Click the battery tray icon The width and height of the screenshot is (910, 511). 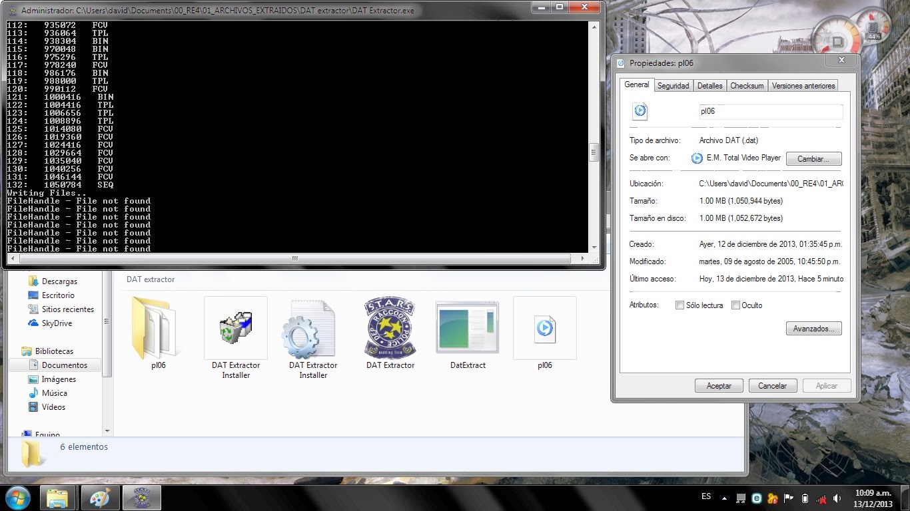805,498
